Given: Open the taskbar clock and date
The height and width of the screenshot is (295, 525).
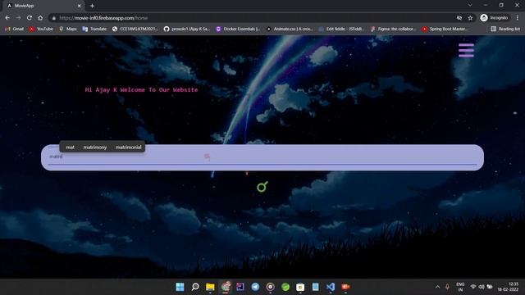Looking at the screenshot, I should pyautogui.click(x=508, y=287).
